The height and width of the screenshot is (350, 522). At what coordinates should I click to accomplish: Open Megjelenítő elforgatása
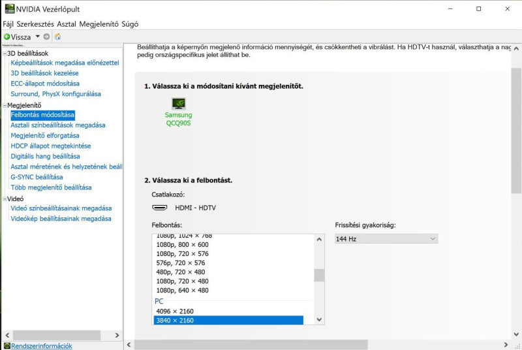(x=45, y=136)
